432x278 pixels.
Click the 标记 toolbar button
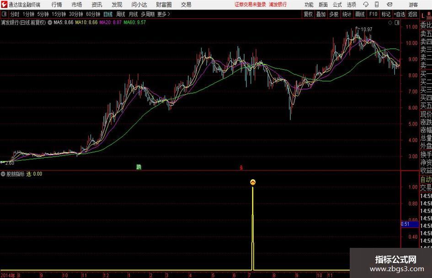click(386, 14)
